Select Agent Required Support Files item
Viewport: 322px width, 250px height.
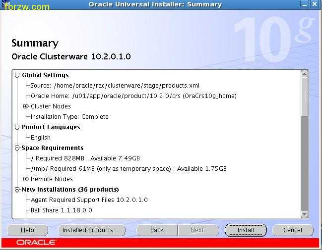click(89, 200)
